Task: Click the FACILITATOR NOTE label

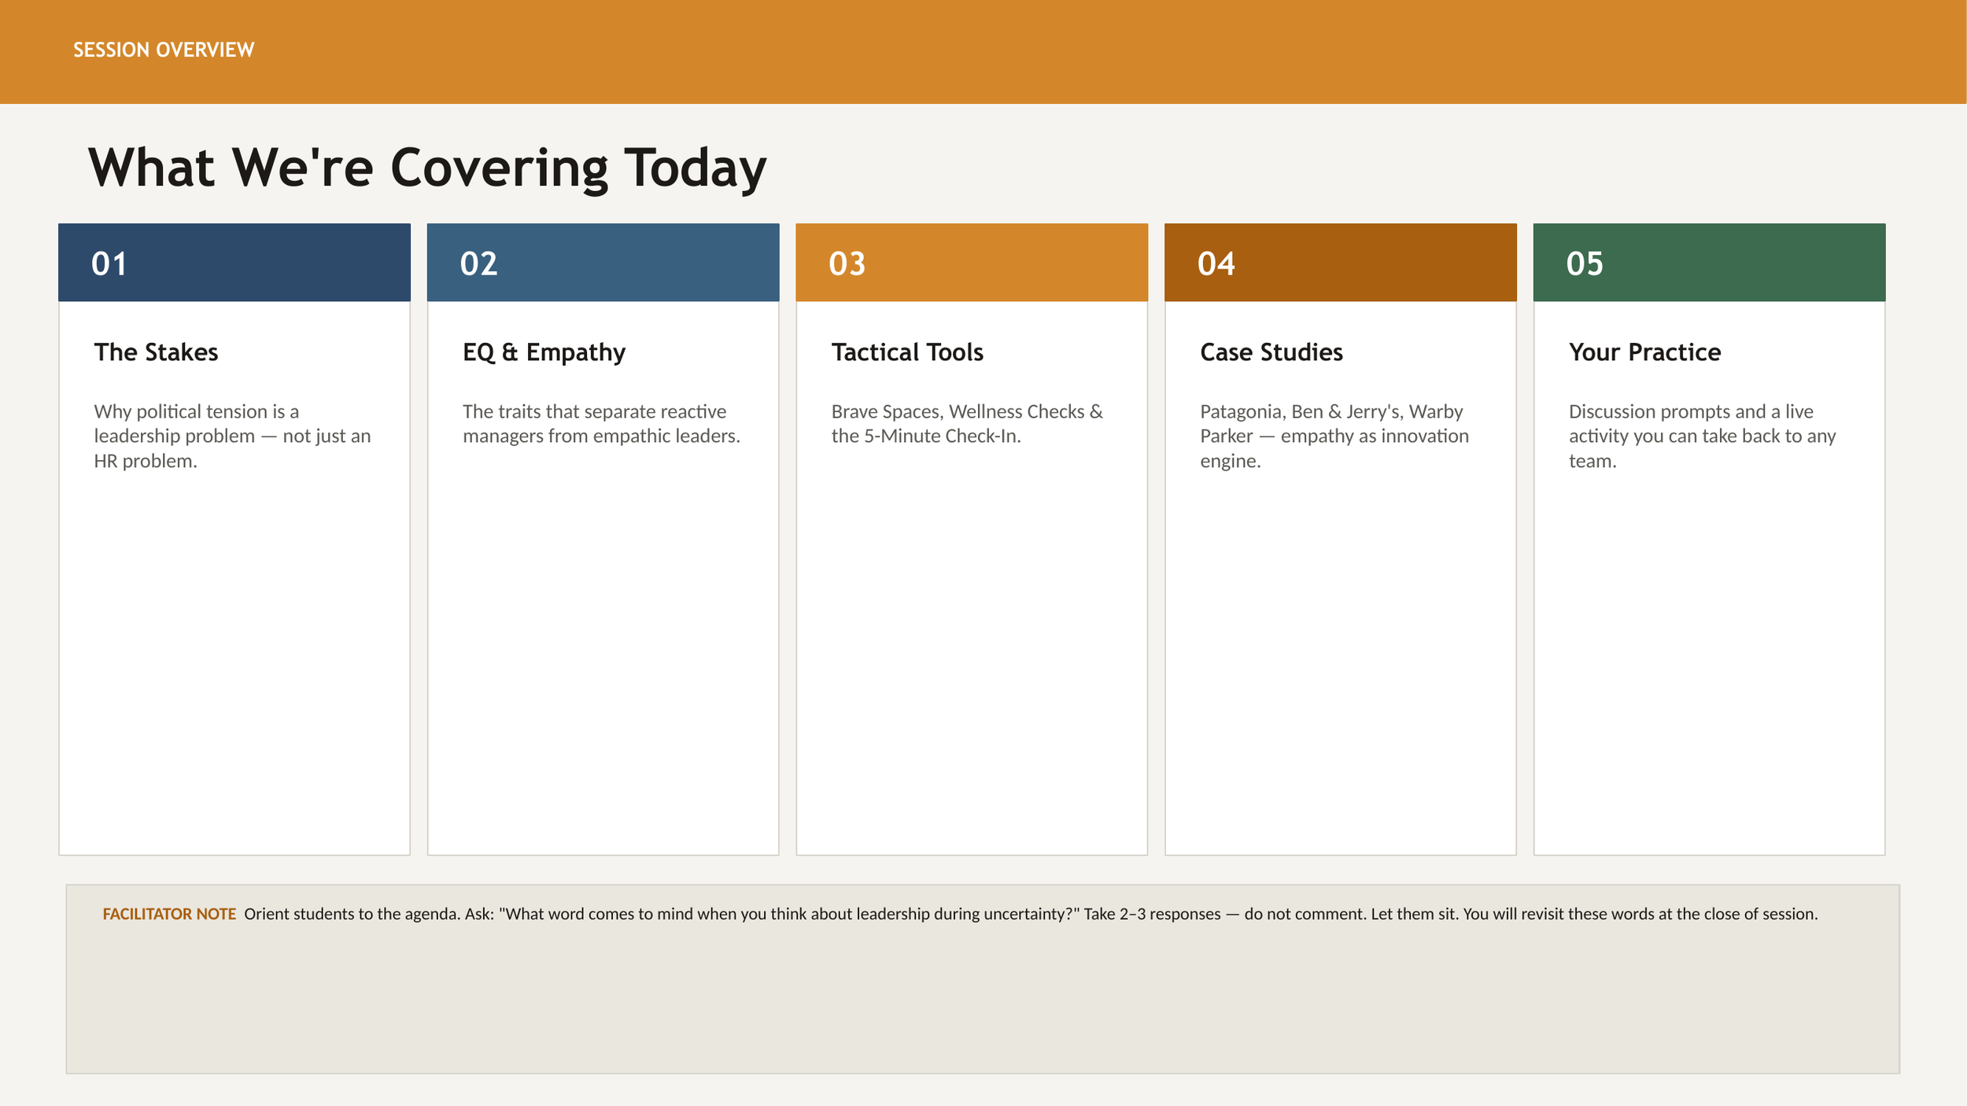Action: click(x=169, y=914)
